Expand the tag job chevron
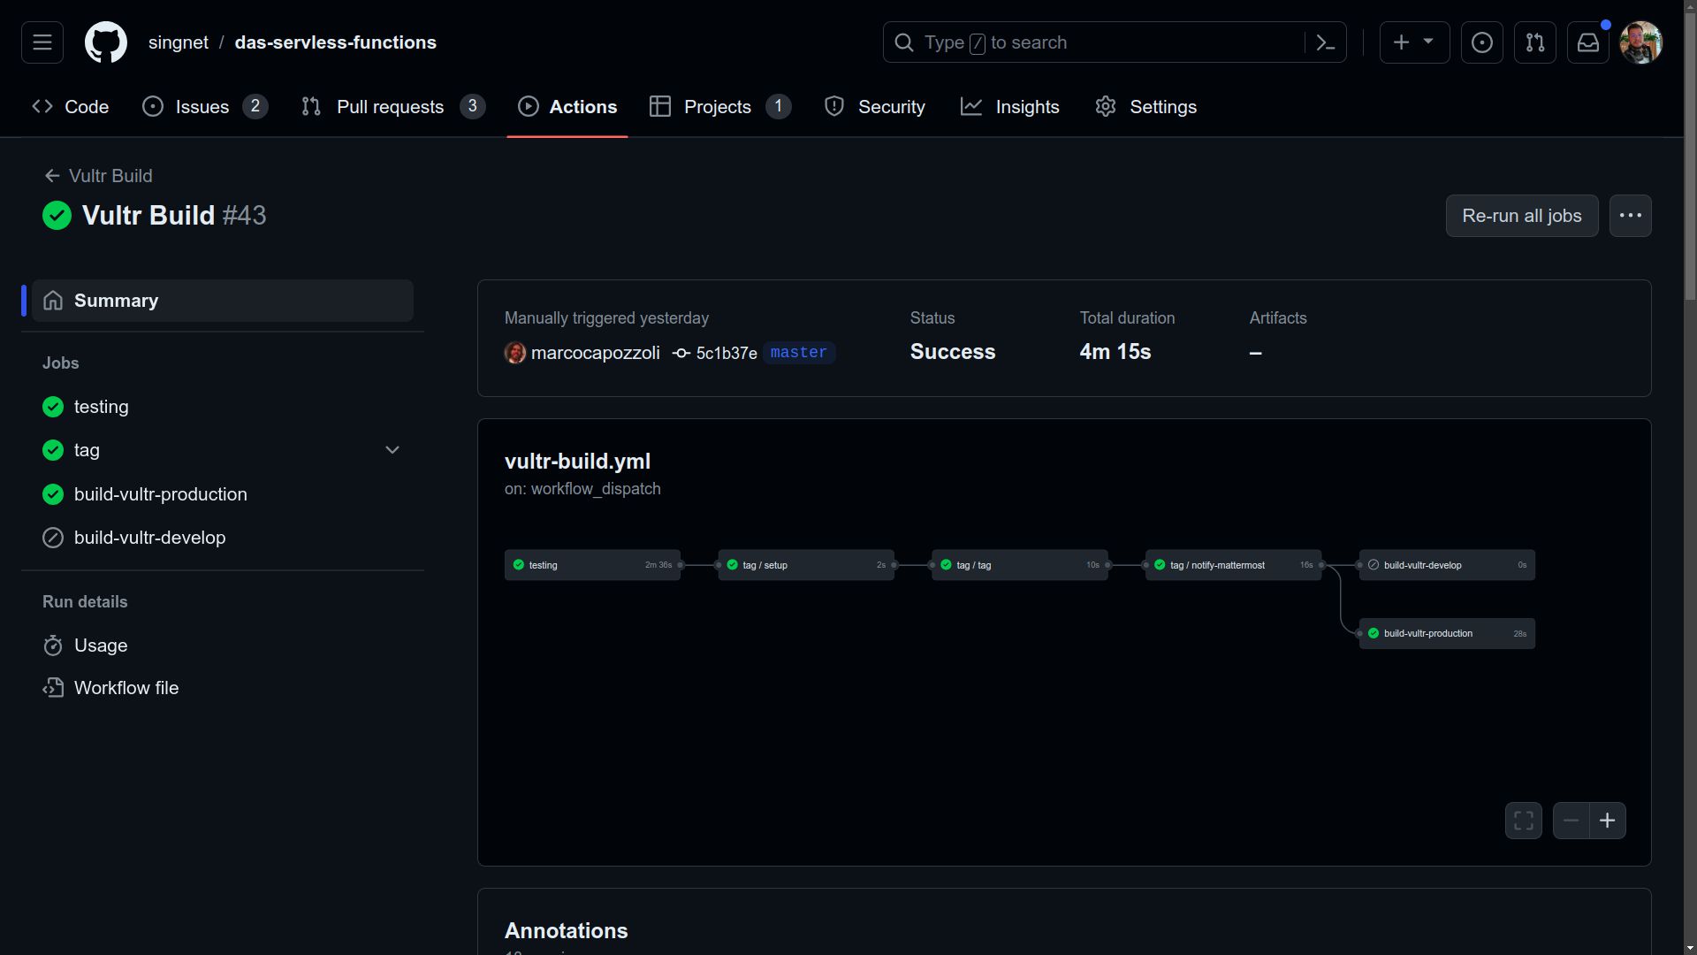1697x955 pixels. [392, 450]
